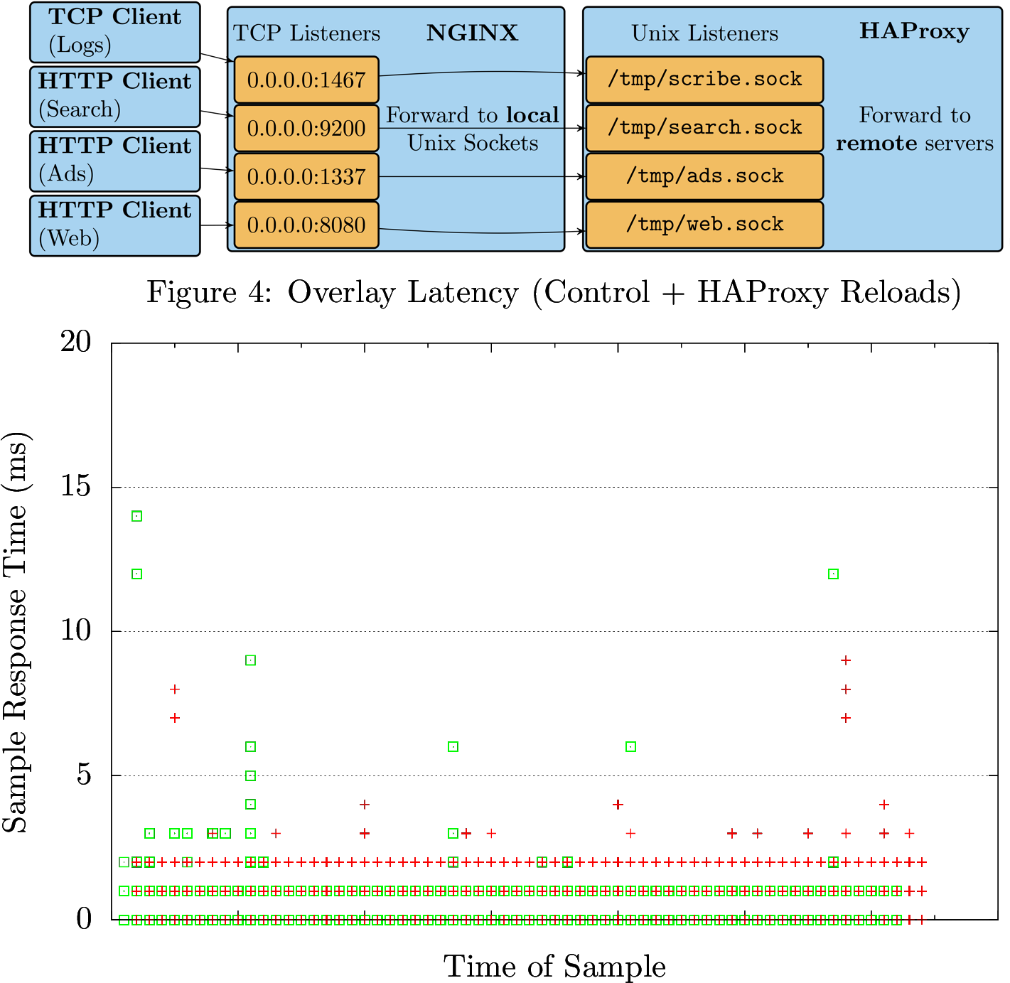Click the HTTP Client (Ads) box

tap(115, 161)
